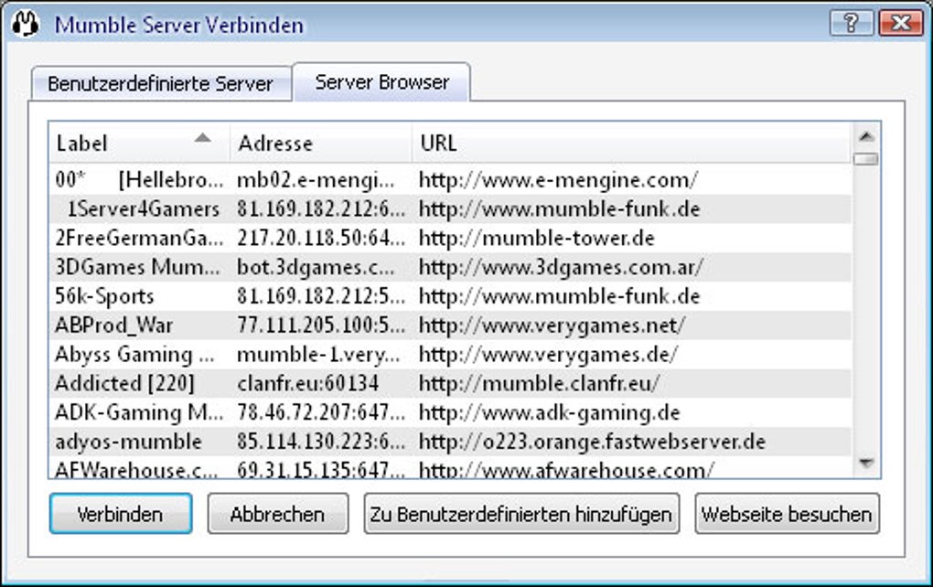Click the Label column sort arrow
Viewport: 933px width, 587px height.
point(203,138)
